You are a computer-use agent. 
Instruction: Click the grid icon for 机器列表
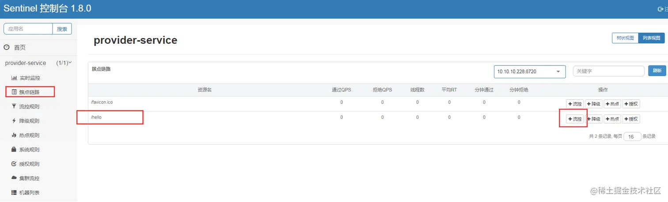tap(14, 193)
